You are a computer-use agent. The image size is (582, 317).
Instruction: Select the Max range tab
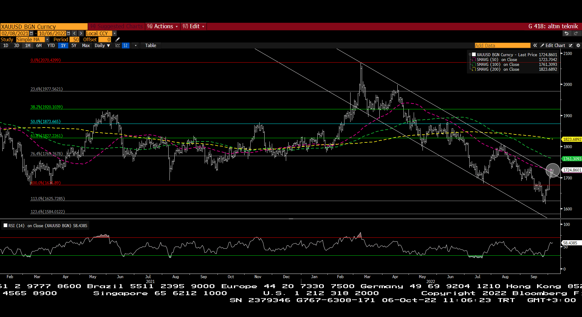point(86,46)
